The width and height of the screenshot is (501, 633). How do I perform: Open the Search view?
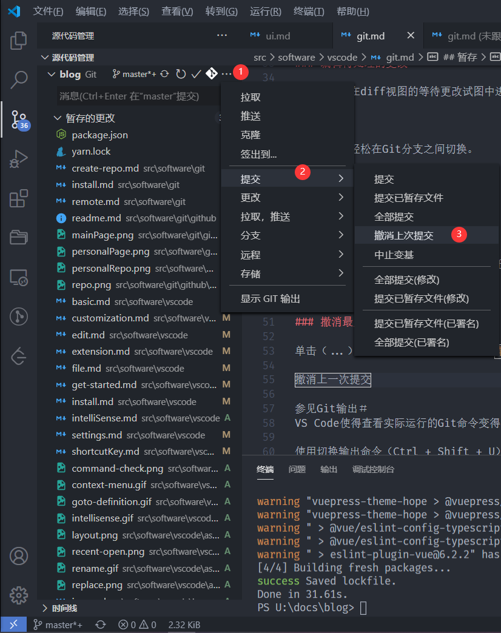click(x=18, y=79)
